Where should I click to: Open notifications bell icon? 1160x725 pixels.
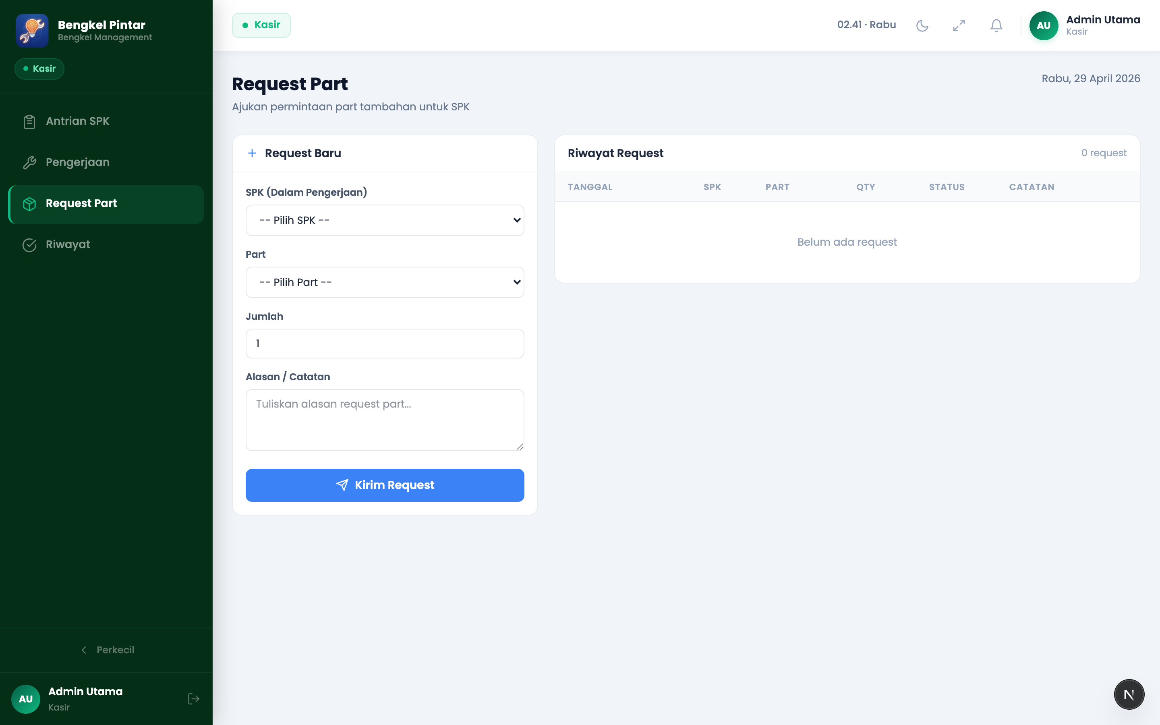[996, 25]
